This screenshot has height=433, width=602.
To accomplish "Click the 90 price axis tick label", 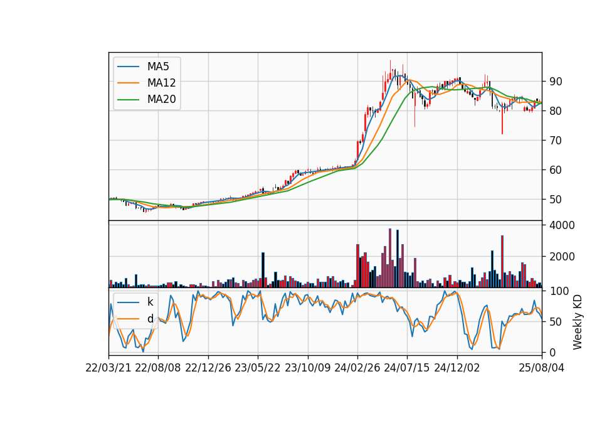I will [556, 82].
